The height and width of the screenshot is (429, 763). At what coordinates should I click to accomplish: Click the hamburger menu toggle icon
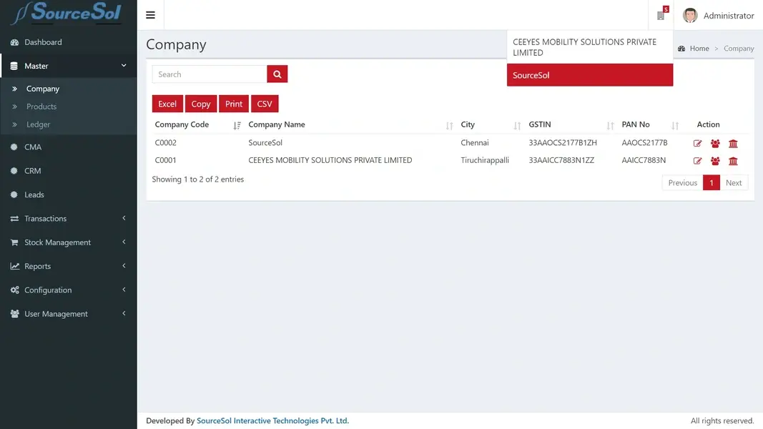pos(150,15)
